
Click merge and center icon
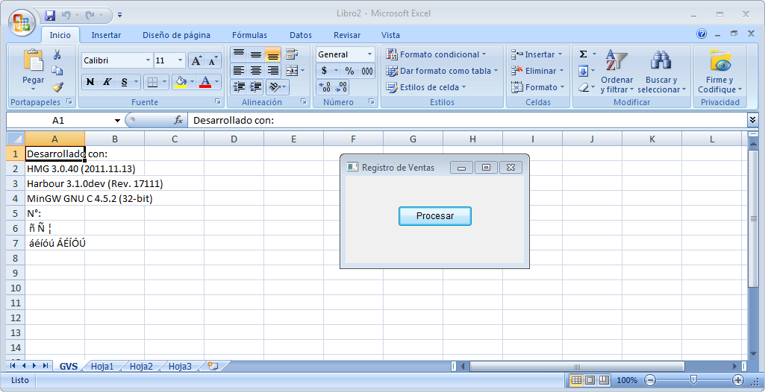click(x=292, y=71)
